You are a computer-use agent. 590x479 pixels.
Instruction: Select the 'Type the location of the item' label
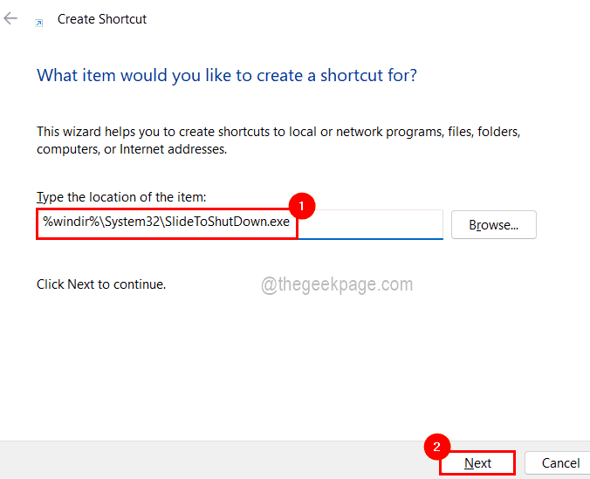tap(120, 198)
